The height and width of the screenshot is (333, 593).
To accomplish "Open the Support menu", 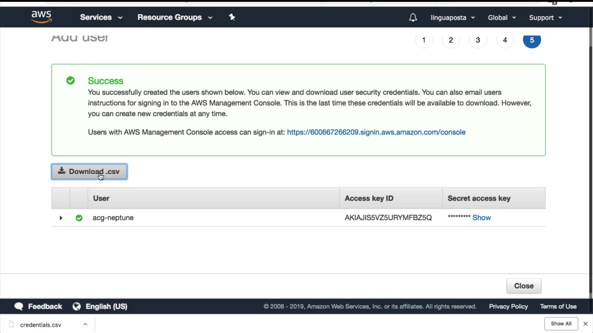I will coord(545,18).
